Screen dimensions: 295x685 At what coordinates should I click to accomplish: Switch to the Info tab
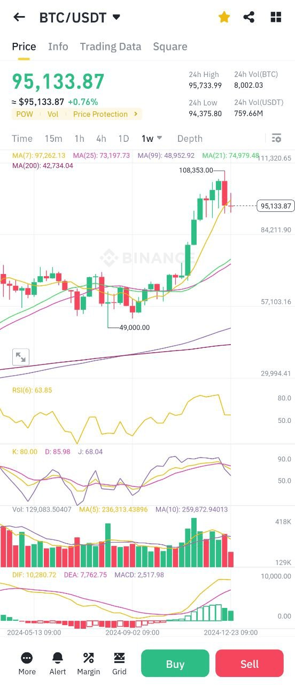tap(58, 47)
